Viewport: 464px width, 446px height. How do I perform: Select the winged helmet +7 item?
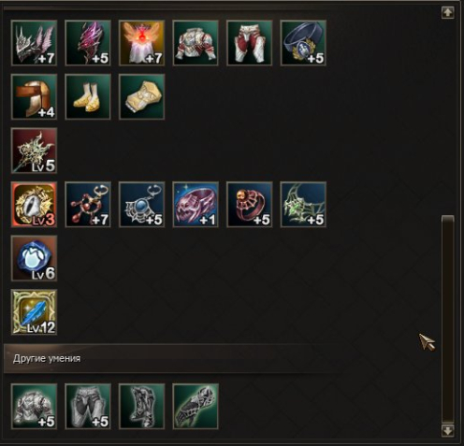34,43
